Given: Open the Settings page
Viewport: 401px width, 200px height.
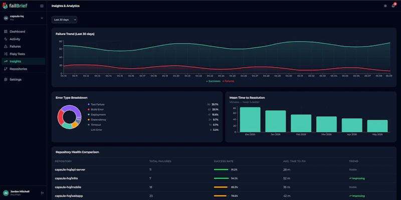Looking at the screenshot, I should point(23,80).
